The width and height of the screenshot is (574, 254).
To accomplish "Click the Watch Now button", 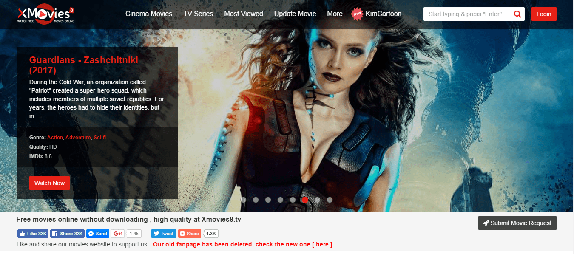I will pos(49,183).
